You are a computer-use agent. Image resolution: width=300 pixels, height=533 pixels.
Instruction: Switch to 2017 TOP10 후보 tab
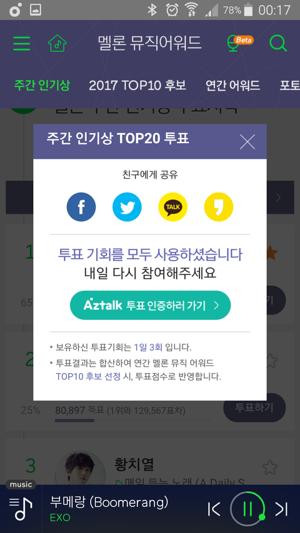[x=137, y=86]
